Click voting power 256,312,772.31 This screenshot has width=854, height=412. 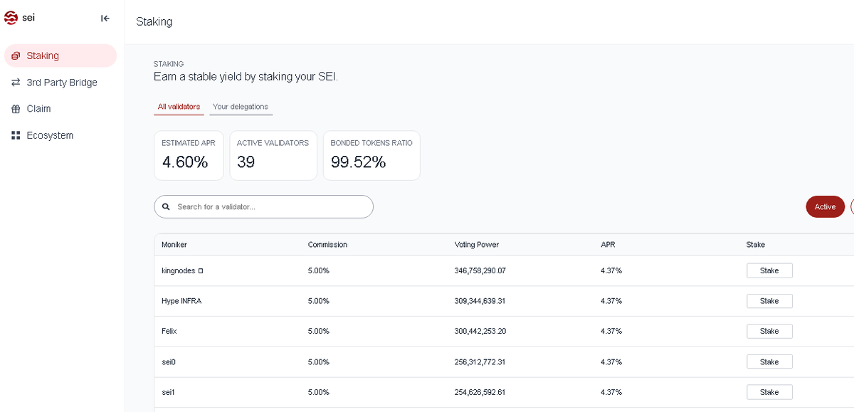tap(480, 361)
